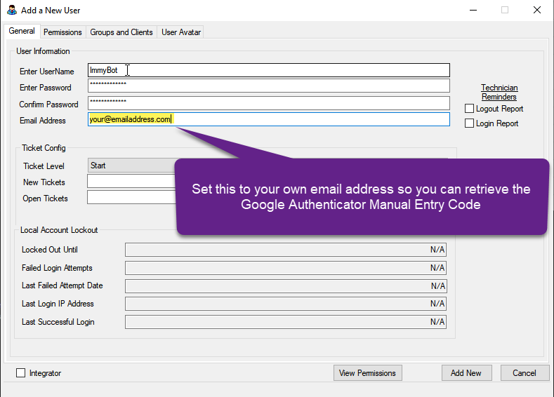Click the Add New button

coord(466,373)
